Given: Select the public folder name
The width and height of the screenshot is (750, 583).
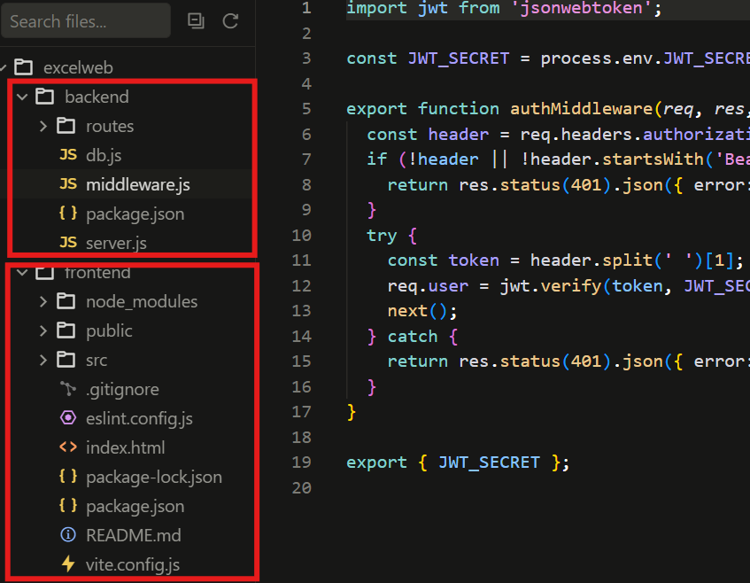Looking at the screenshot, I should [110, 331].
